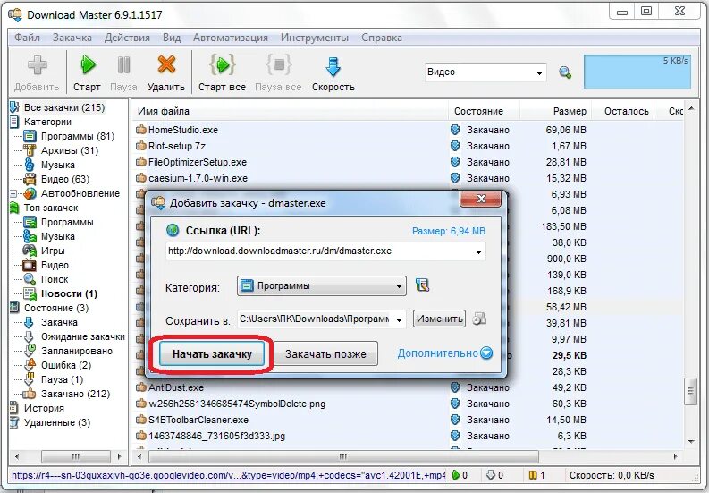Click the folder icon beside Изменить button

[x=479, y=319]
